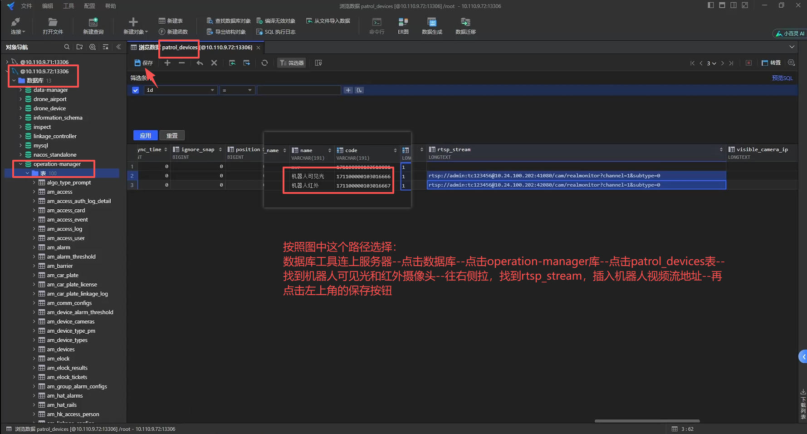The image size is (807, 434).
Task: Click the refresh data icon
Action: coord(264,63)
